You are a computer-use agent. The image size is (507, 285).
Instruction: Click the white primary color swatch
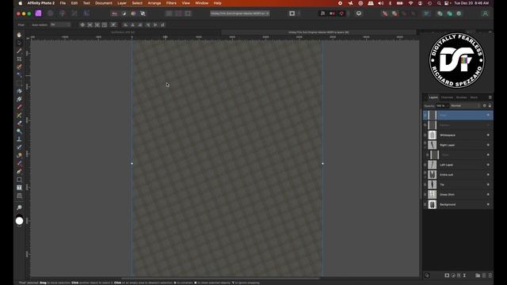19,221
